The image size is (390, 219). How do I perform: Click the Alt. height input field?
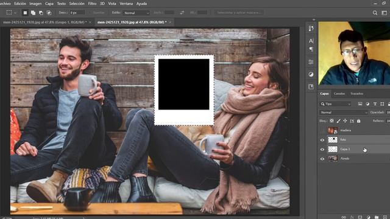pos(202,12)
